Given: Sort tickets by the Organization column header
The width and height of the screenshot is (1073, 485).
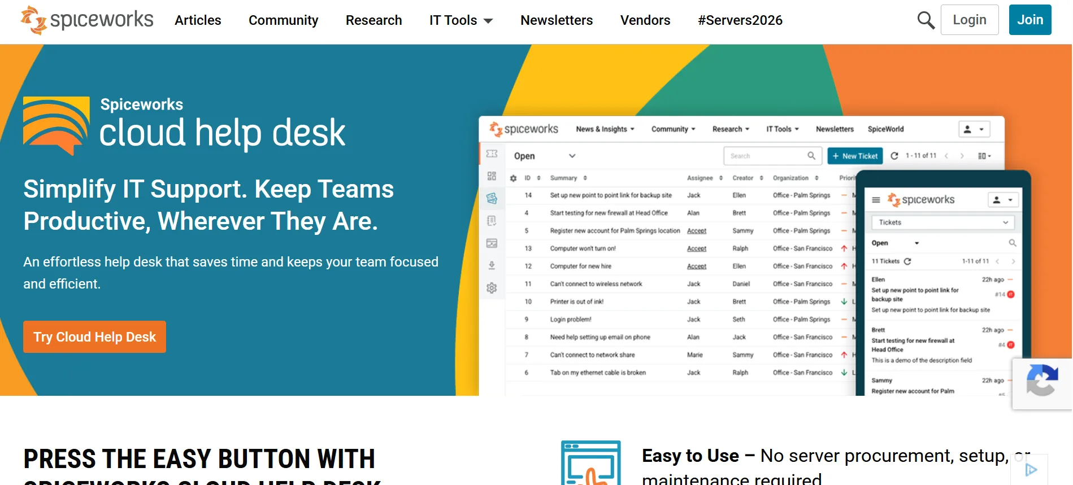Looking at the screenshot, I should coord(796,178).
